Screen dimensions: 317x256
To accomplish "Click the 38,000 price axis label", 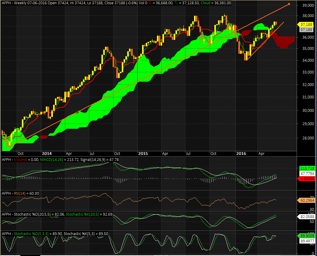I will (308, 16).
